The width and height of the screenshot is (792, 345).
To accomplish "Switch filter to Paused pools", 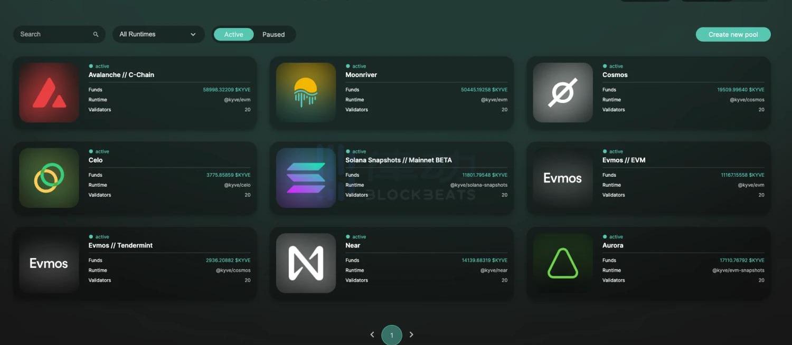I will 274,34.
